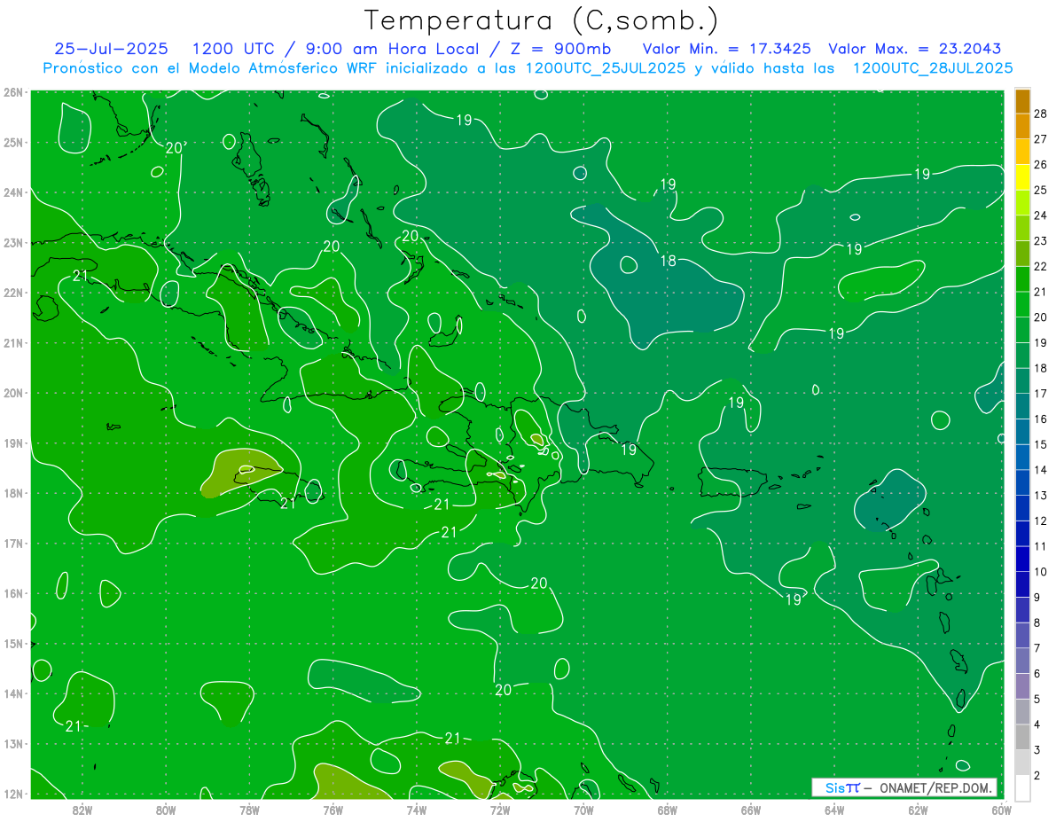Click the legend value "22"
This screenshot has width=1064, height=822.
pos(1040,266)
